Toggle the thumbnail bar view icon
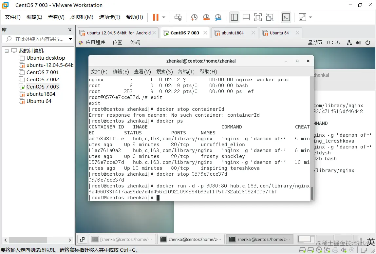The width and height of the screenshot is (376, 254). click(x=246, y=17)
